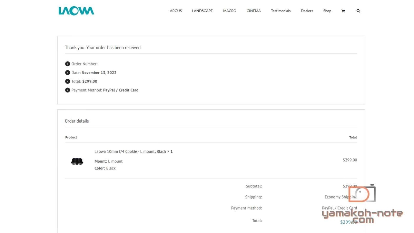This screenshot has height=233, width=414.
Task: Click the Shipping label
Action: [253, 197]
